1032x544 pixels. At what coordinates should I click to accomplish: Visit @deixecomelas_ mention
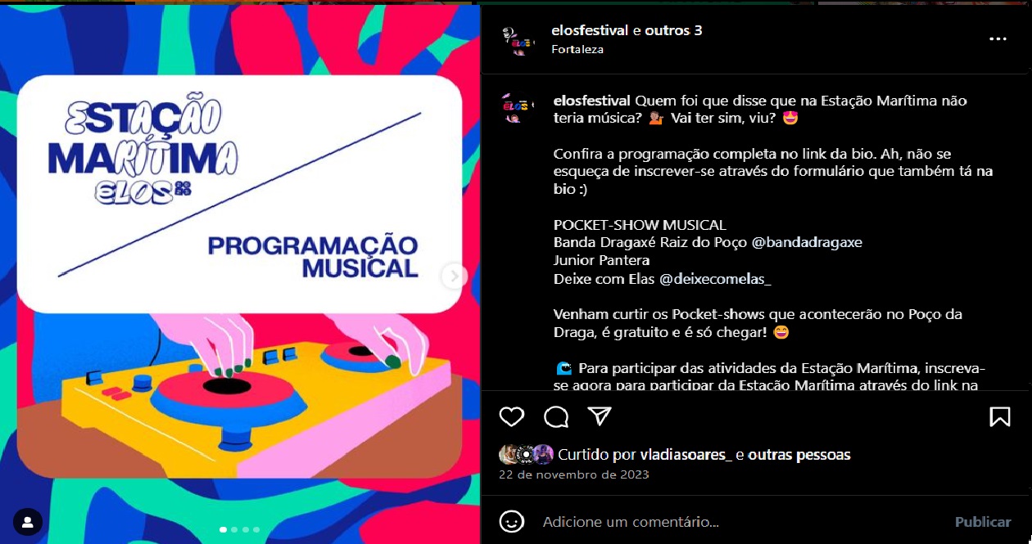pos(715,279)
